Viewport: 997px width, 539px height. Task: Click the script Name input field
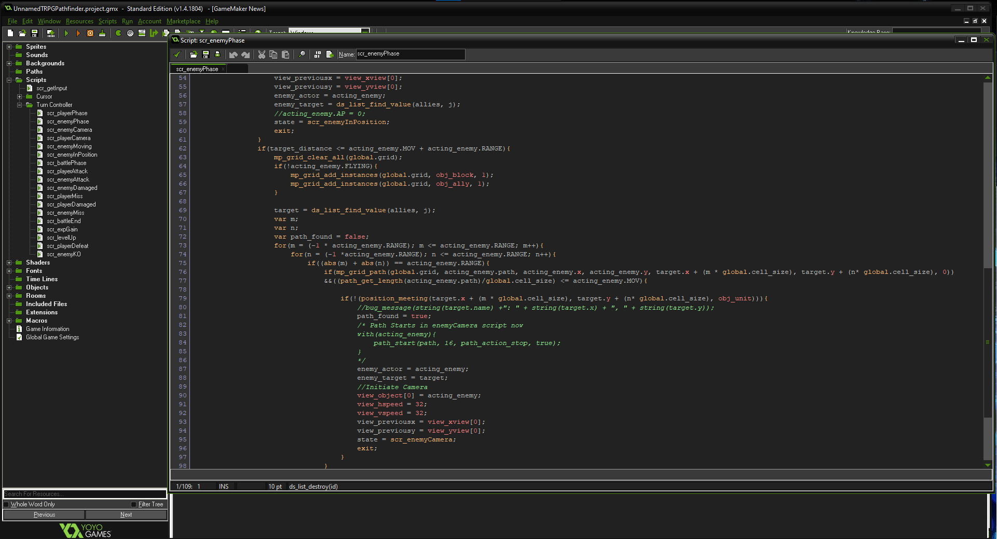tap(410, 54)
